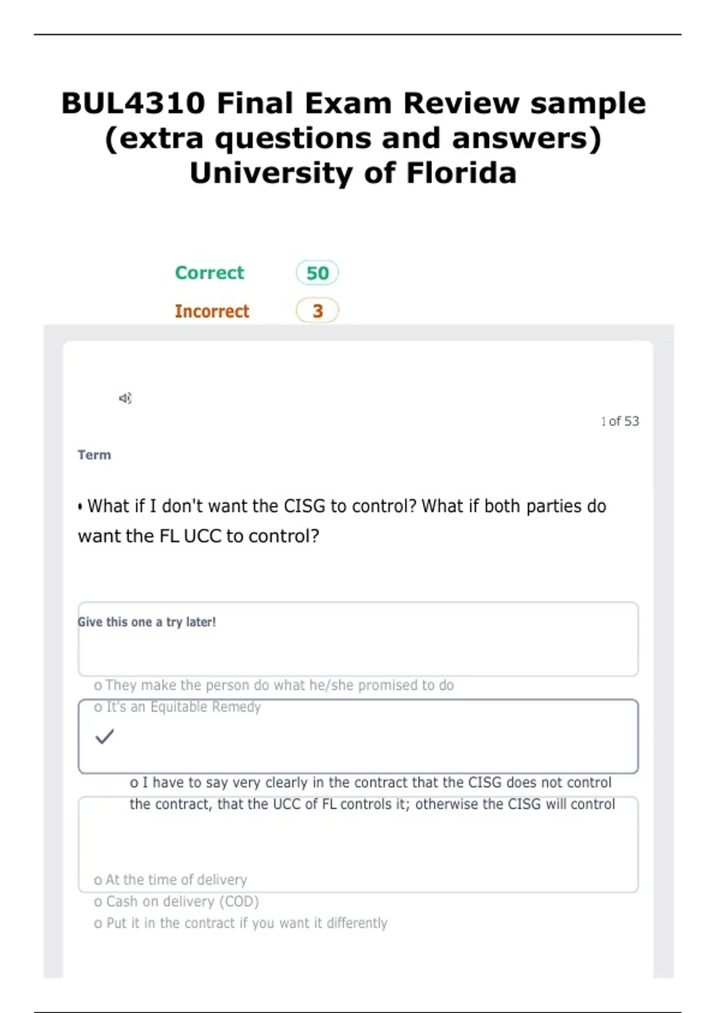Image resolution: width=715 pixels, height=1013 pixels.
Task: Click the 'University of Florida' heading line
Action: click(x=353, y=173)
